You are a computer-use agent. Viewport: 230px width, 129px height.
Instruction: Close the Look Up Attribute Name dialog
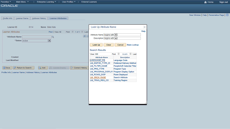tap(144, 27)
